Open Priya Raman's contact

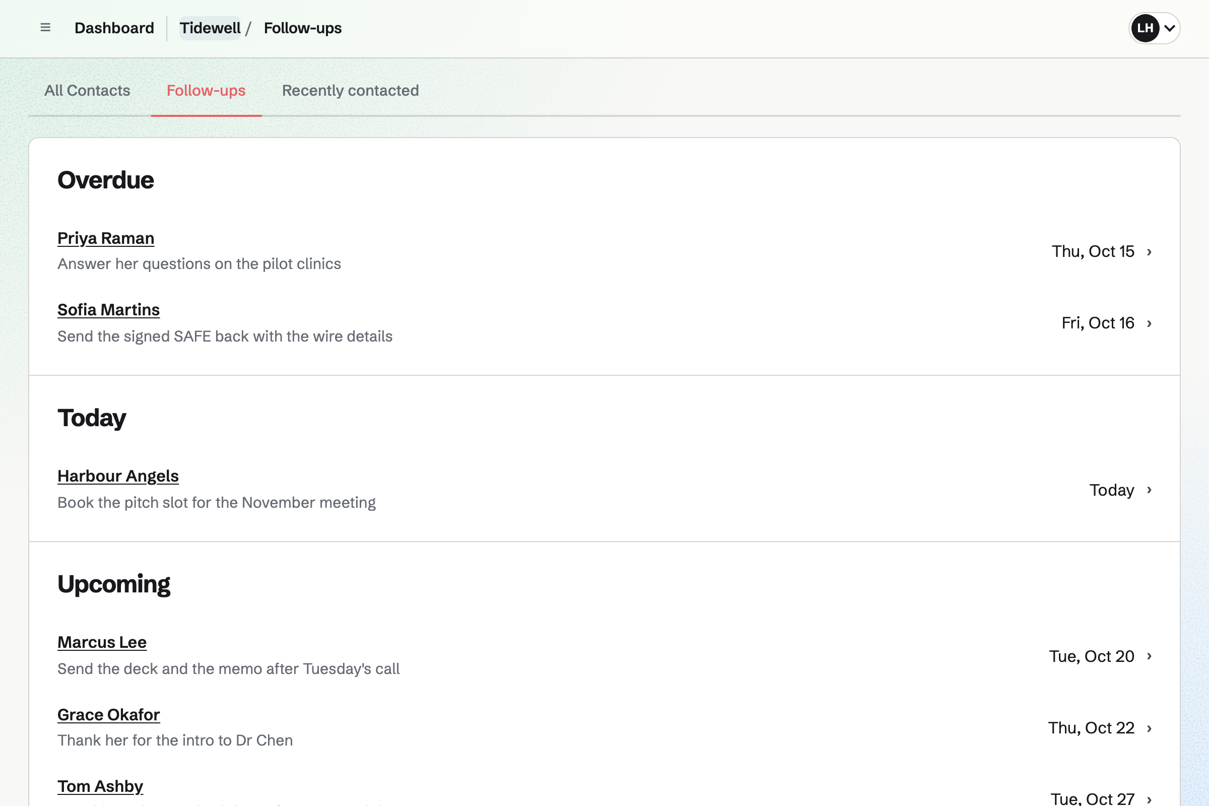106,238
